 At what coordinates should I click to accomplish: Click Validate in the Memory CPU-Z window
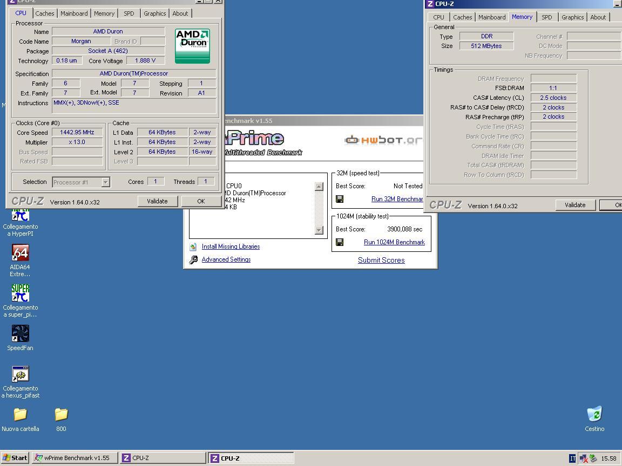click(x=575, y=205)
